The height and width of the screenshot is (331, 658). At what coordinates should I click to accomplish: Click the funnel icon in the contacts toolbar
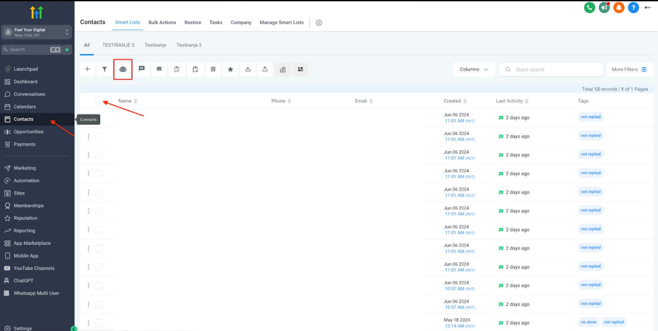(x=105, y=69)
